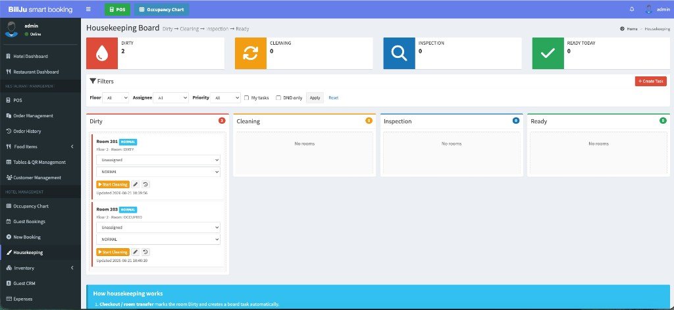Image resolution: width=674 pixels, height=310 pixels.
Task: Click the Filters funnel icon
Action: pos(92,81)
